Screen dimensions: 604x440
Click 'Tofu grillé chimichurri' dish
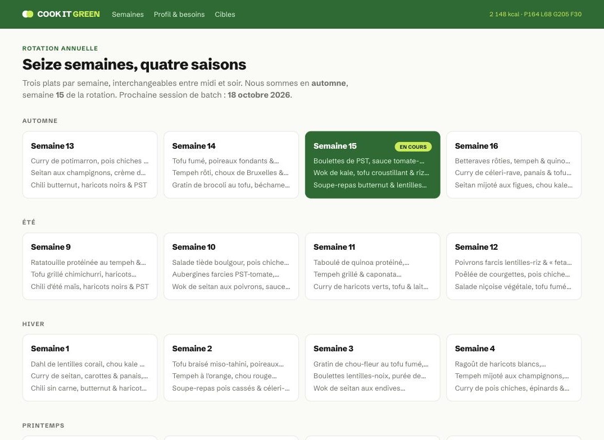click(84, 274)
